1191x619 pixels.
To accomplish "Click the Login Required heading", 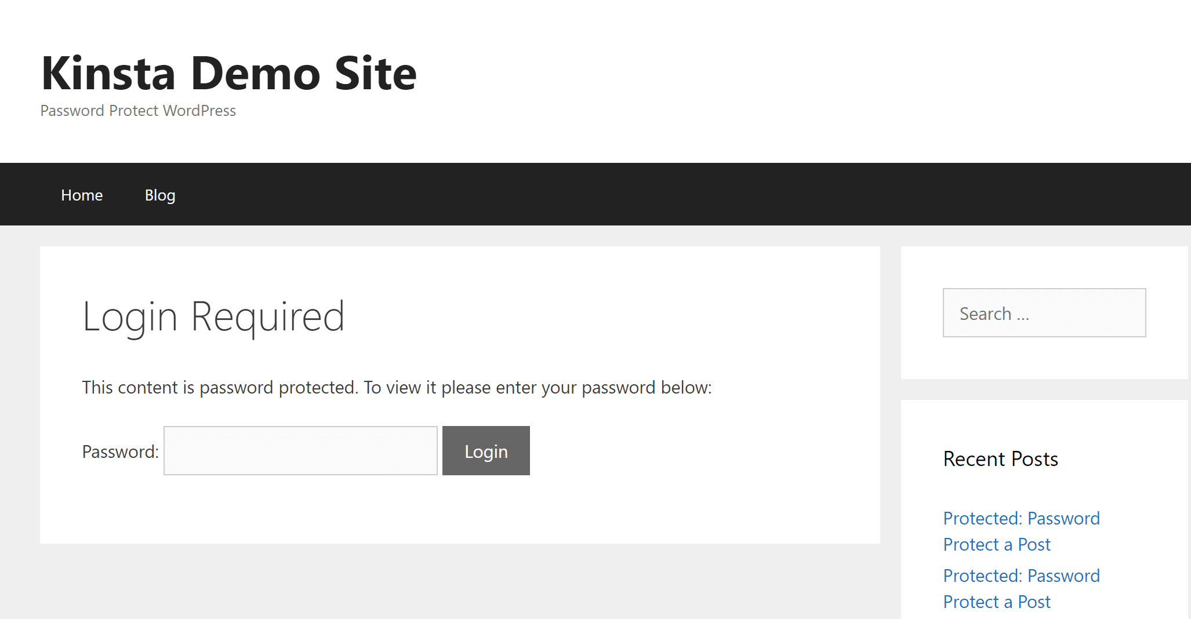I will [x=213, y=316].
